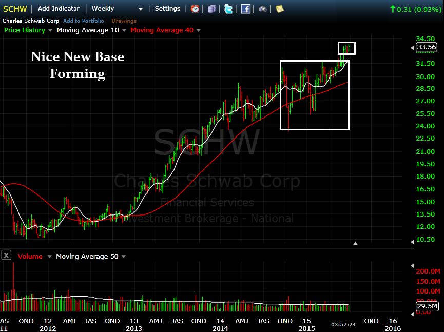Close the Volume pane with X
The image size is (444, 332).
[x=6, y=256]
